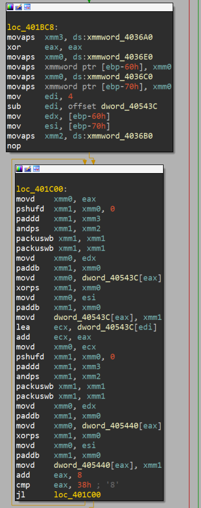The height and width of the screenshot is (508, 201).
Task: Select the line movaps xmm3, ds:xmmword_4036A0
Action: pyautogui.click(x=80, y=38)
